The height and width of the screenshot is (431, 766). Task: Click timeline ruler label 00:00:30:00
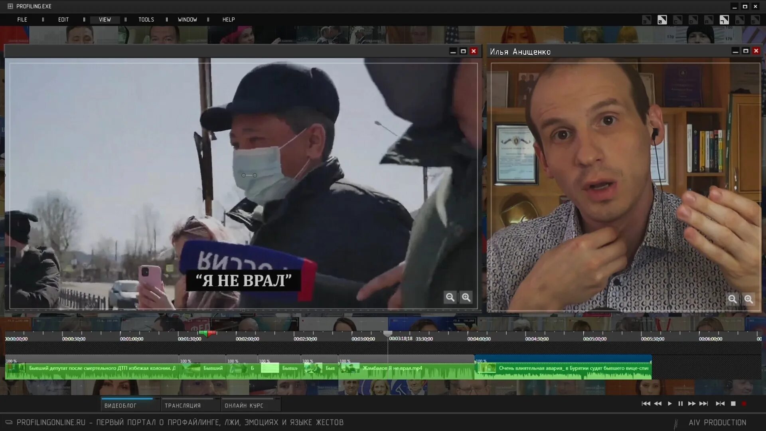click(74, 339)
